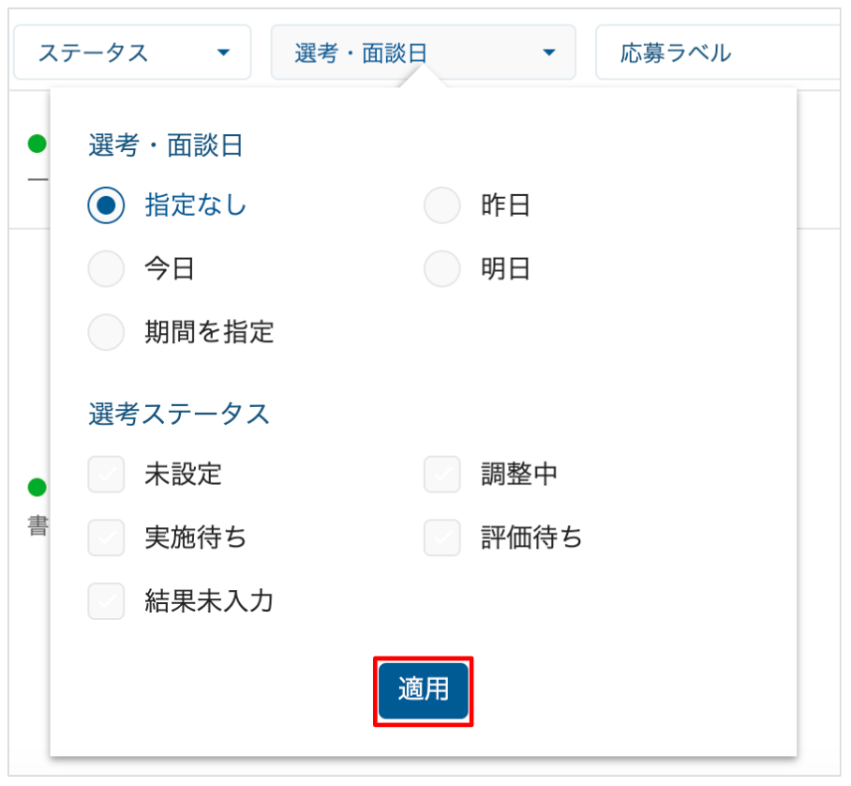
Task: Click the 選考・面談日 dropdown arrow icon
Action: [x=549, y=53]
